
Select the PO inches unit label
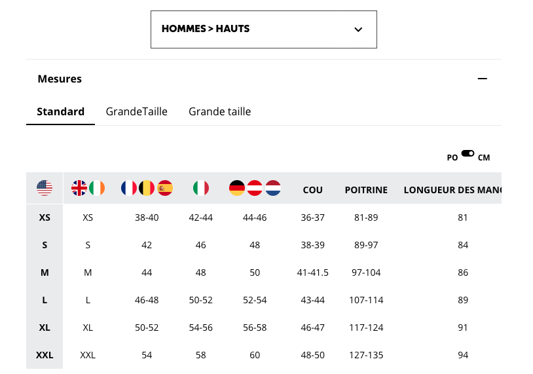point(452,158)
